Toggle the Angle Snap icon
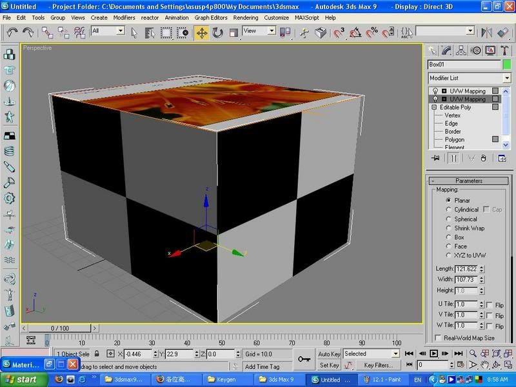 coord(355,32)
